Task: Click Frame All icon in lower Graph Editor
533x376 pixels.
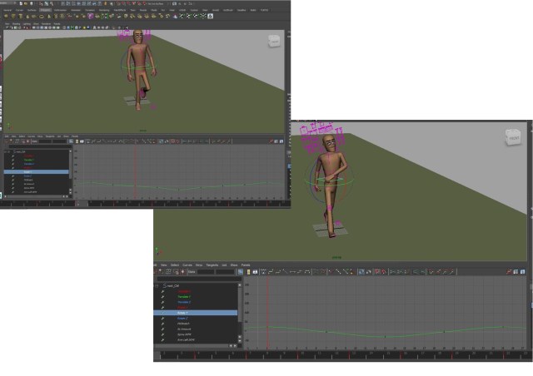Action: [241, 272]
